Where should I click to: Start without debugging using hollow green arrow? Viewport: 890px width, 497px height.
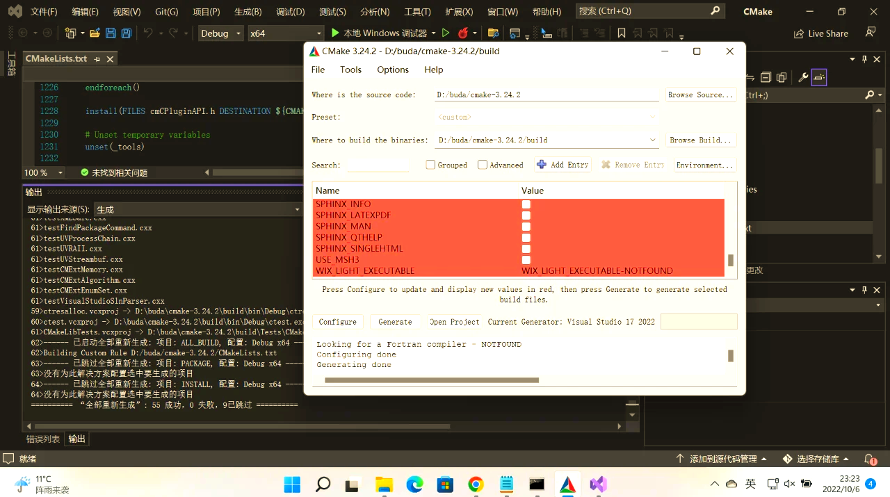(x=445, y=33)
